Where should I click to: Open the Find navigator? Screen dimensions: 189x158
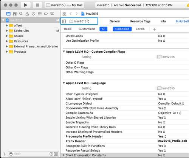click(x=21, y=14)
